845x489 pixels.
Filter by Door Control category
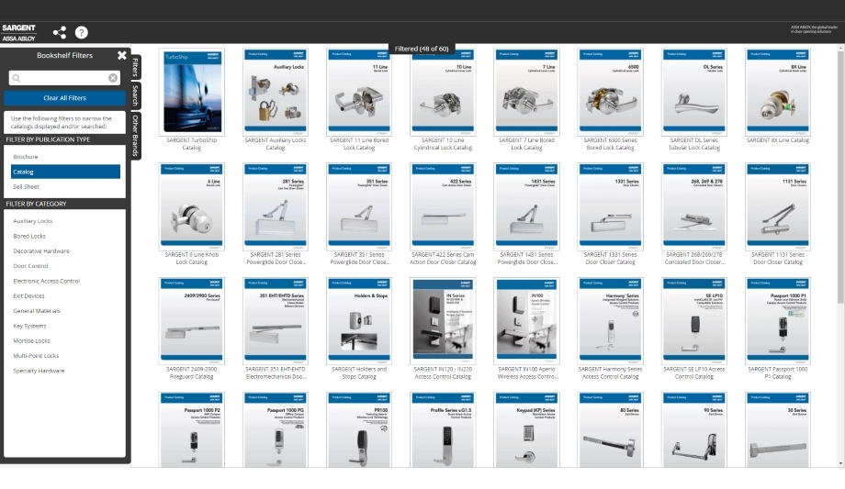(30, 266)
